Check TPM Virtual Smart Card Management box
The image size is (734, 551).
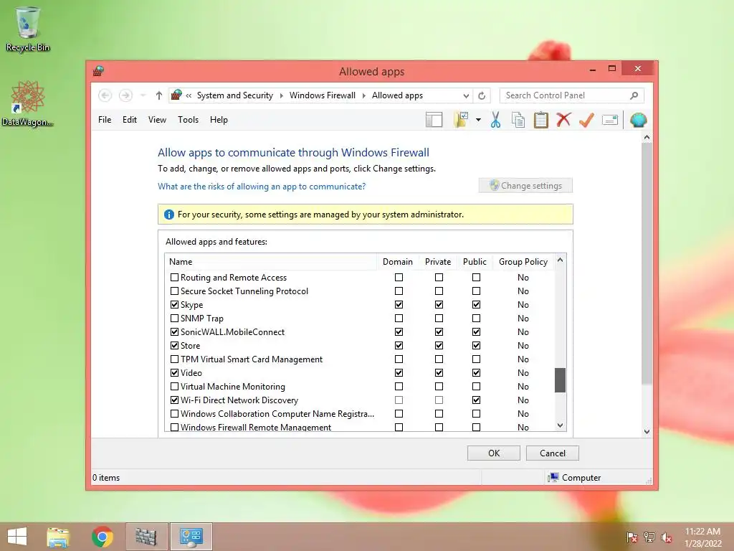(x=175, y=359)
